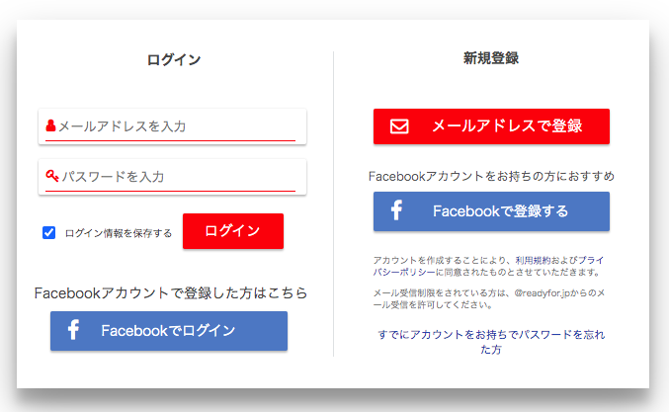Click the Facebook logo on the Facebookで登録する button
Image resolution: width=669 pixels, height=412 pixels.
[x=396, y=210]
